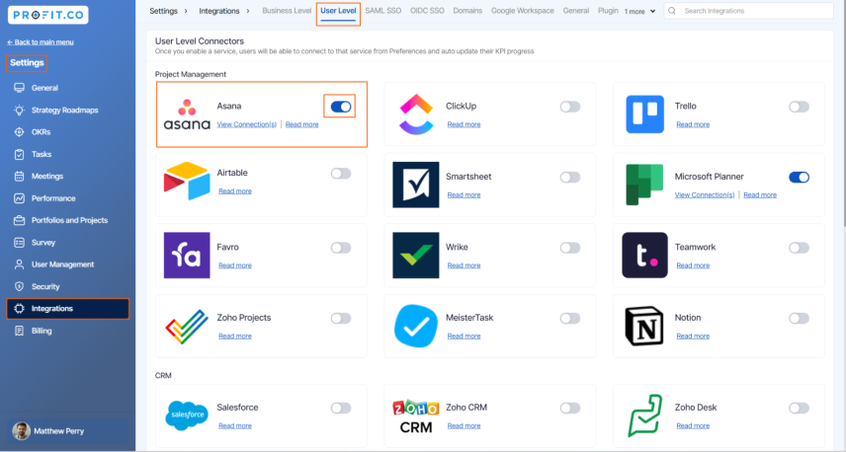The image size is (846, 452).
Task: Click the Security shield icon
Action: (20, 286)
